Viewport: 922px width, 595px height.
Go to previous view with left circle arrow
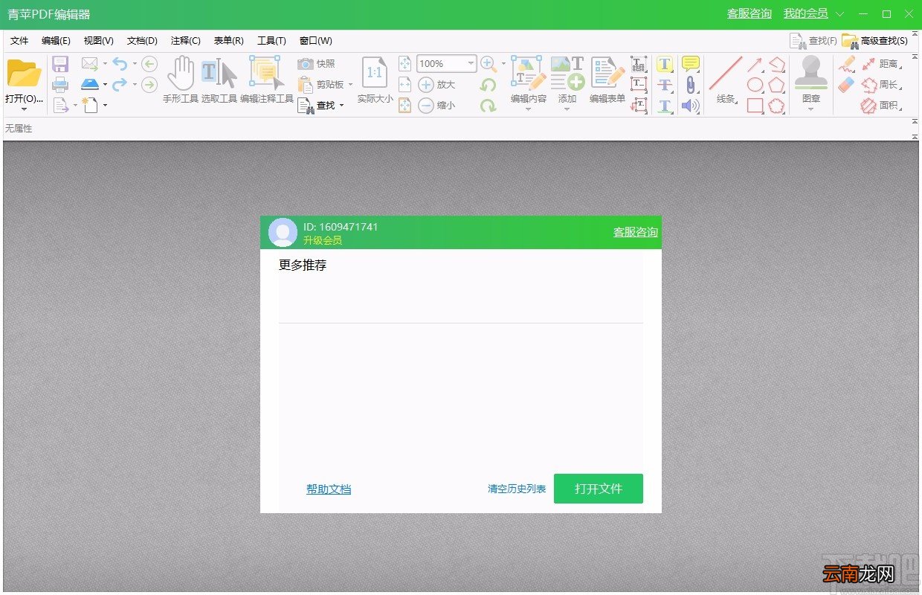[149, 64]
